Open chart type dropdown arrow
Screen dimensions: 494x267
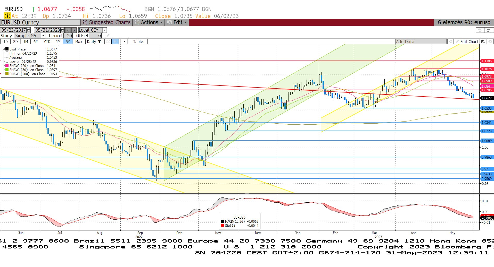tap(124, 41)
